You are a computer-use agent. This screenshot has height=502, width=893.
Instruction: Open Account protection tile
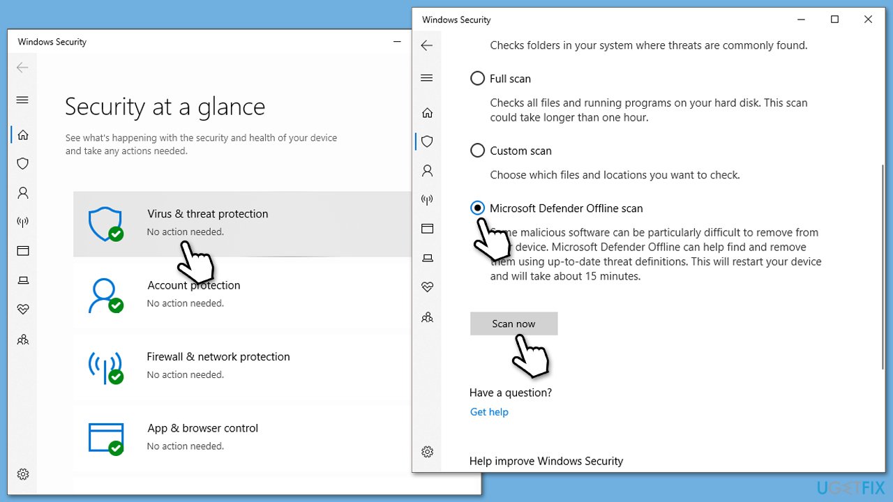point(242,294)
